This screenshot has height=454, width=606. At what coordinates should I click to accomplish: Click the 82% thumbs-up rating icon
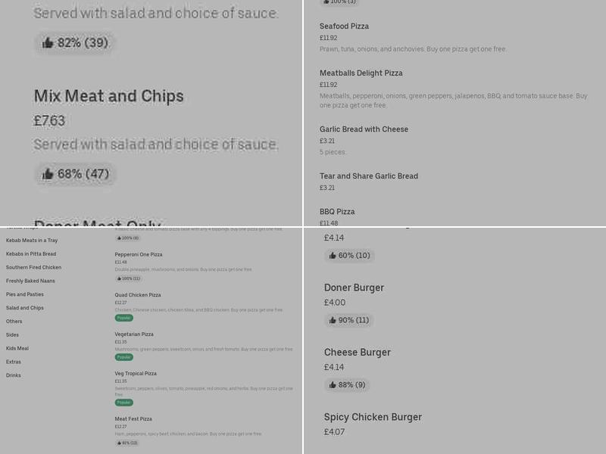click(47, 43)
